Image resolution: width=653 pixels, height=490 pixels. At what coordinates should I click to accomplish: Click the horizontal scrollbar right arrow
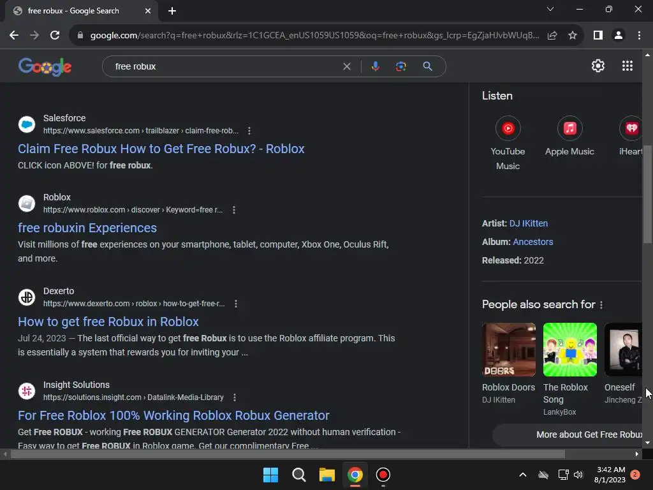[637, 454]
